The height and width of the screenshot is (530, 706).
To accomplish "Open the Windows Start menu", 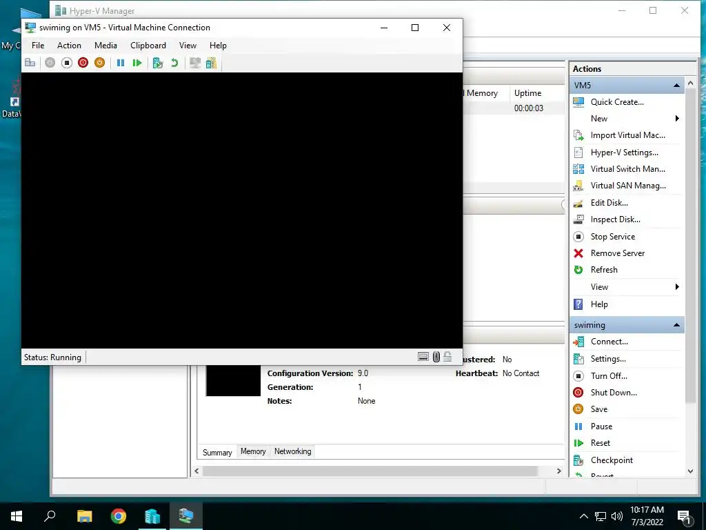I will (17, 516).
